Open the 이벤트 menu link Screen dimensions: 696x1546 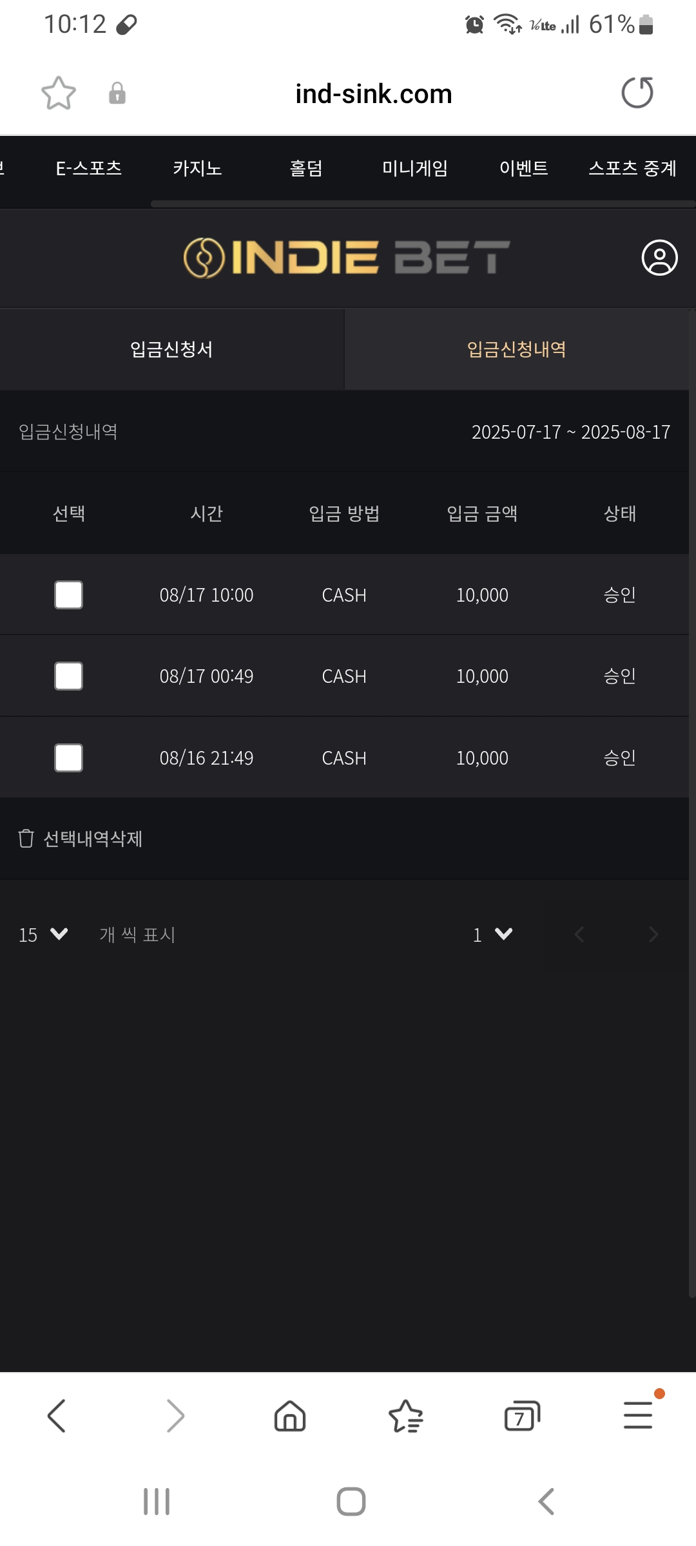pos(523,169)
